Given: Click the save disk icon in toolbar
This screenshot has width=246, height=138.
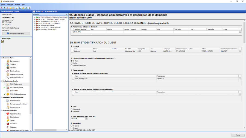Looking at the screenshot, I should [x=20, y=8].
